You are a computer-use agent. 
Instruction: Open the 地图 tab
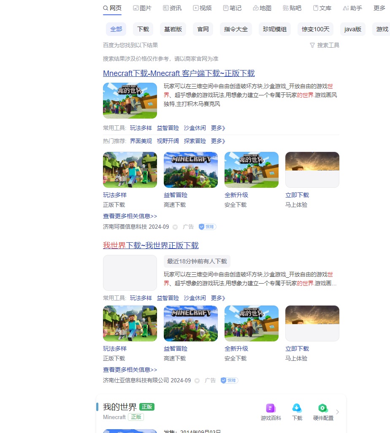coord(262,8)
